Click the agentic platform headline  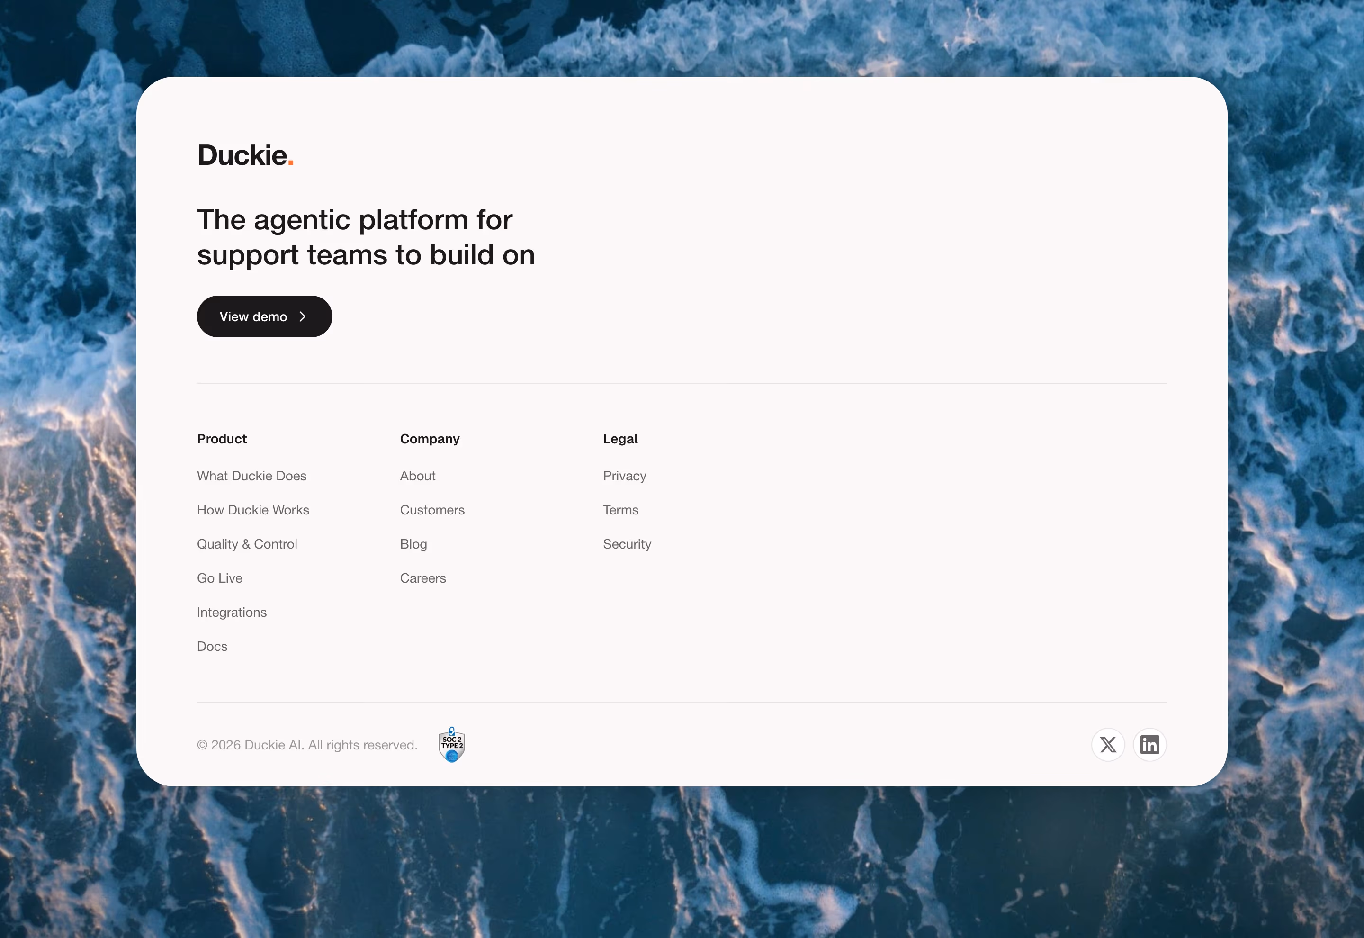tap(366, 237)
